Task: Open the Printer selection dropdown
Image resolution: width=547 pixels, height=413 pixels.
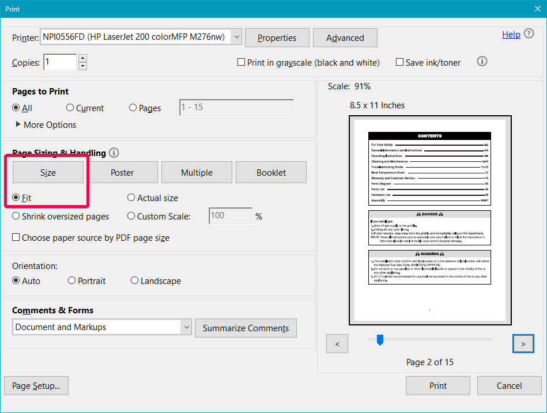Action: (x=236, y=36)
